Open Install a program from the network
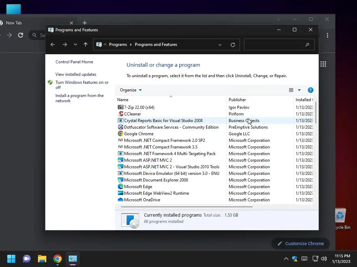This screenshot has height=267, width=357. [x=79, y=98]
